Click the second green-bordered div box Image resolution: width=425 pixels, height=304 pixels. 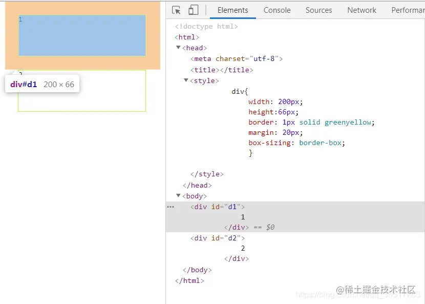pos(82,91)
